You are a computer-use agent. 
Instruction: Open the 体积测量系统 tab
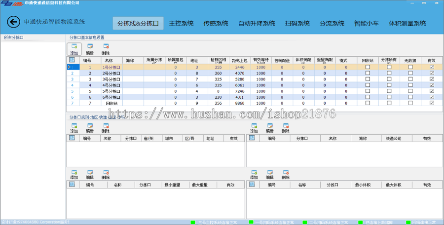(x=407, y=23)
